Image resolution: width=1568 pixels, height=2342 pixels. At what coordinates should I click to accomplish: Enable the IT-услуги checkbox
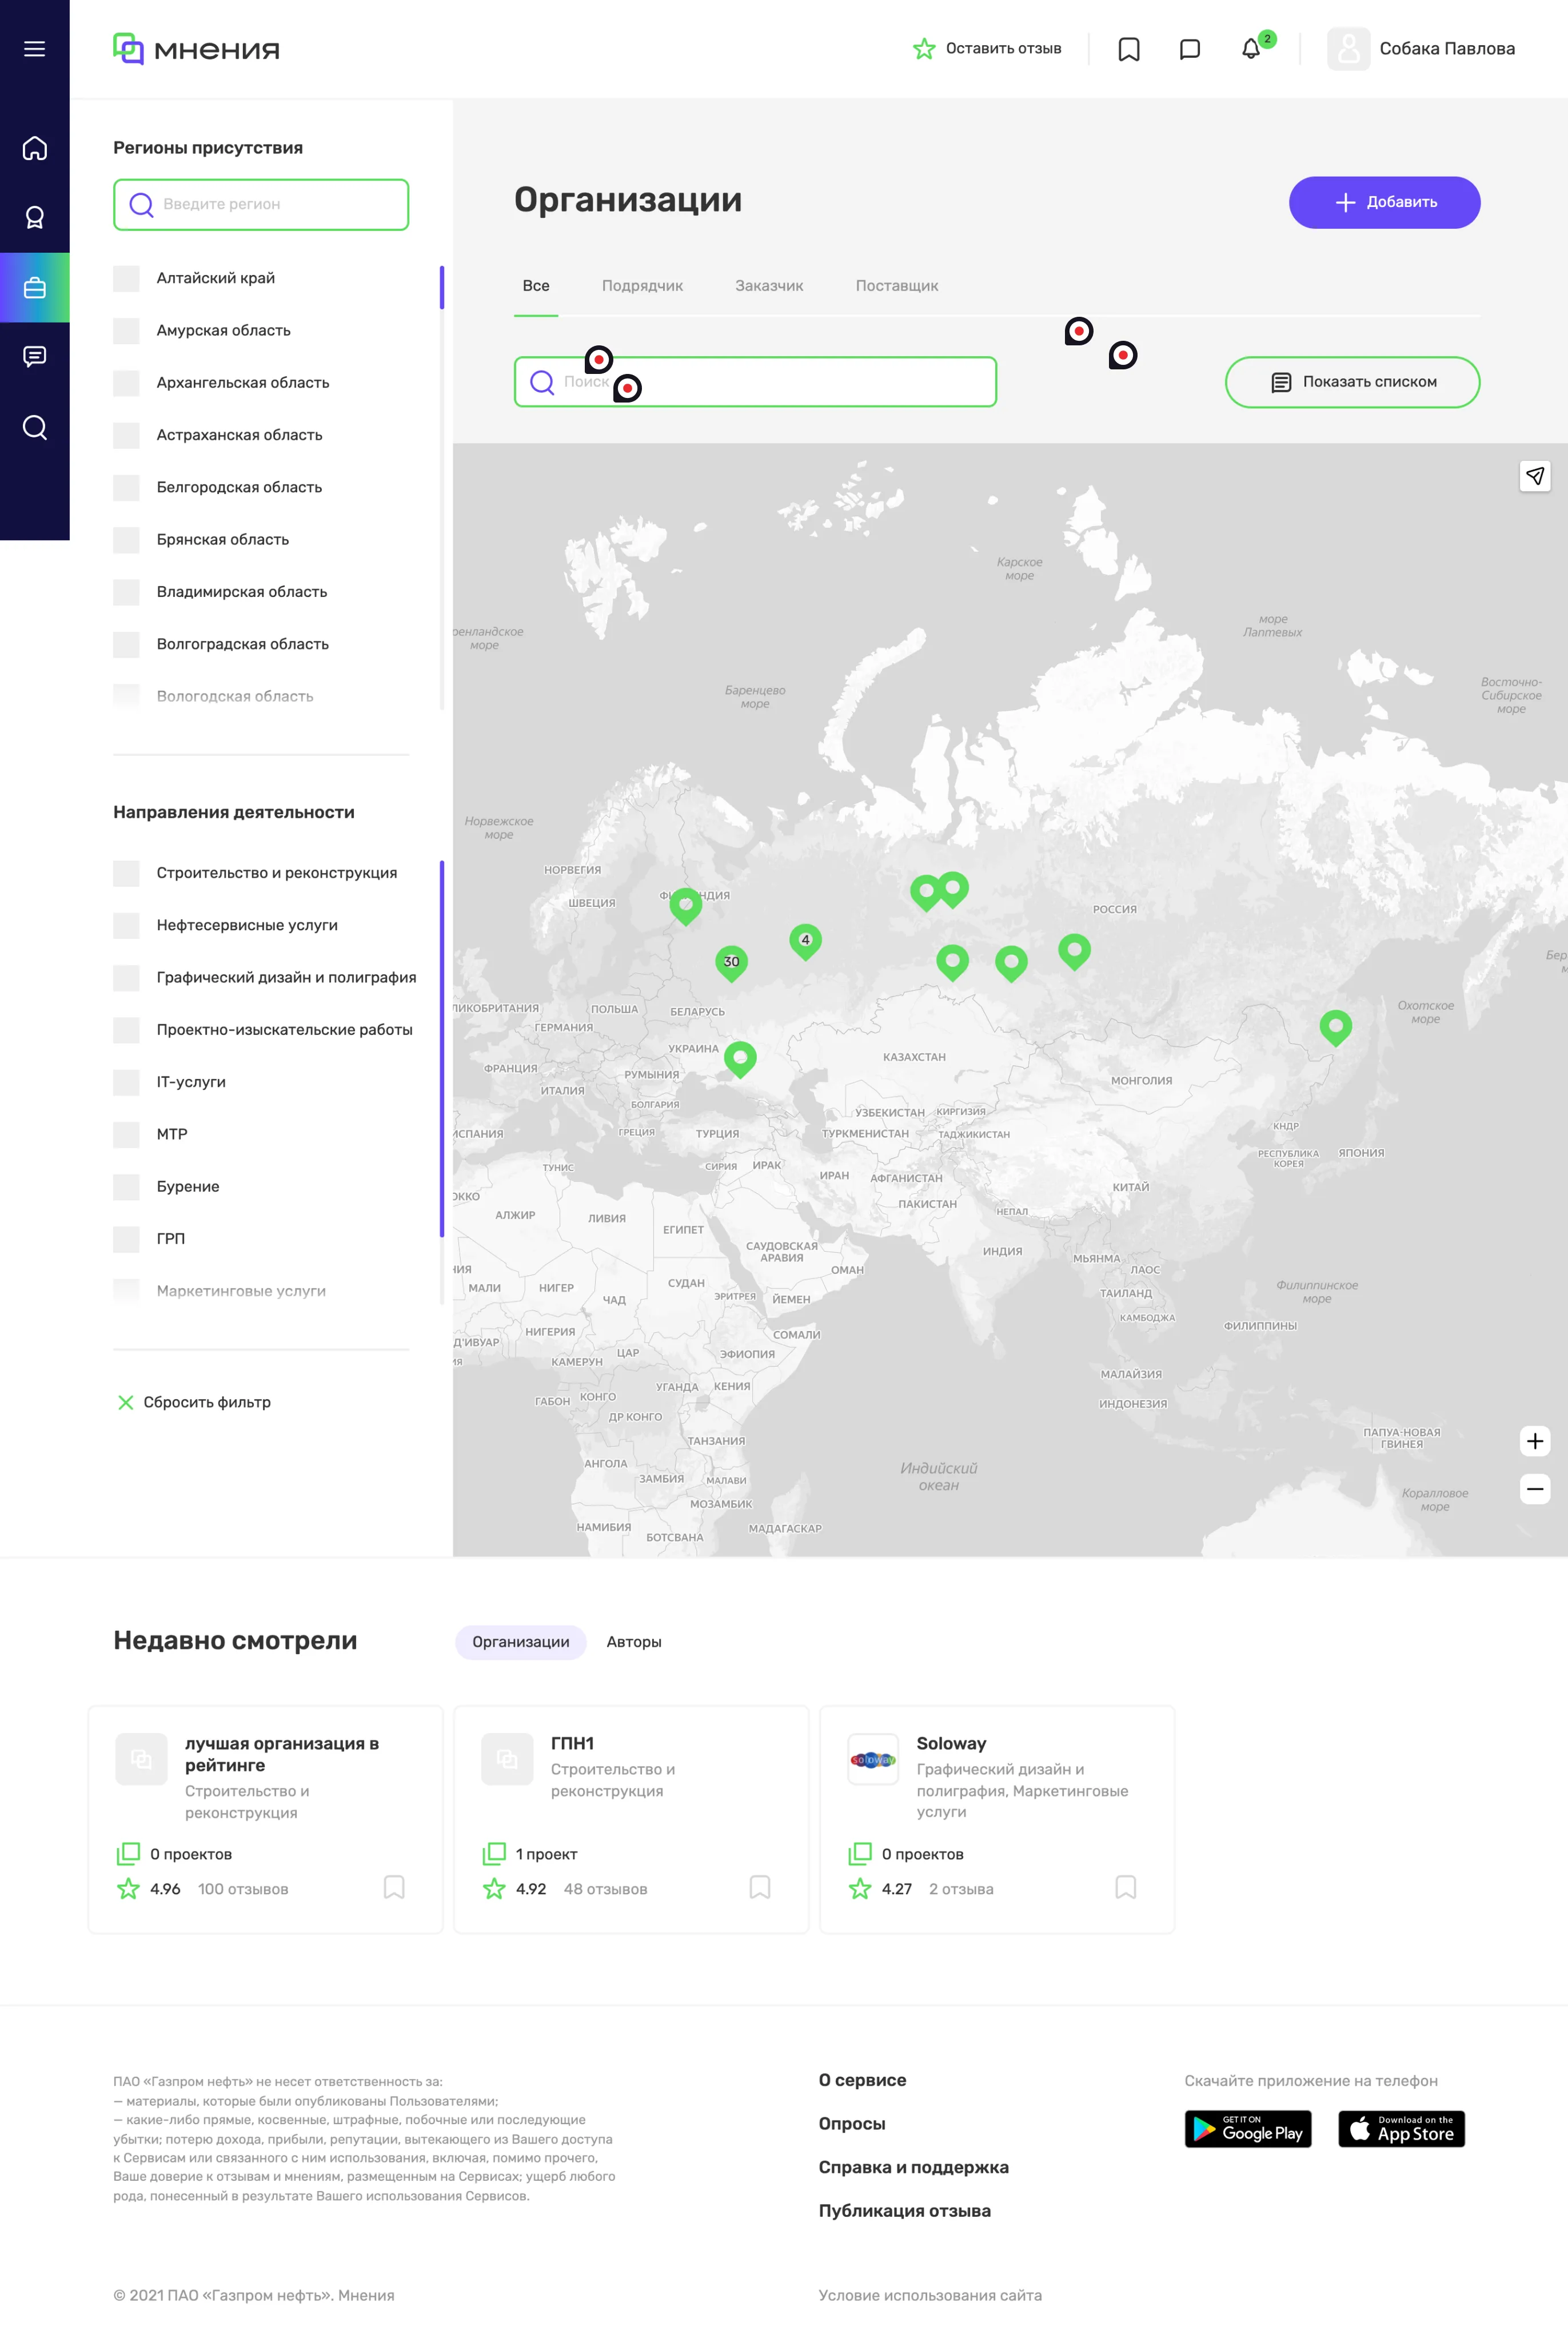pyautogui.click(x=126, y=1082)
